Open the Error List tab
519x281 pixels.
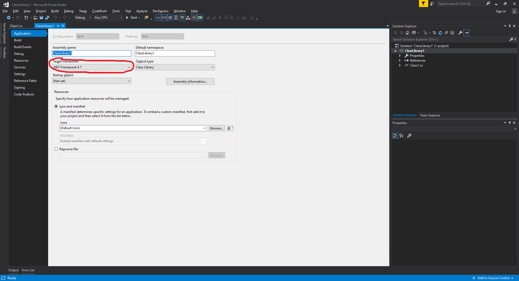[x=28, y=270]
